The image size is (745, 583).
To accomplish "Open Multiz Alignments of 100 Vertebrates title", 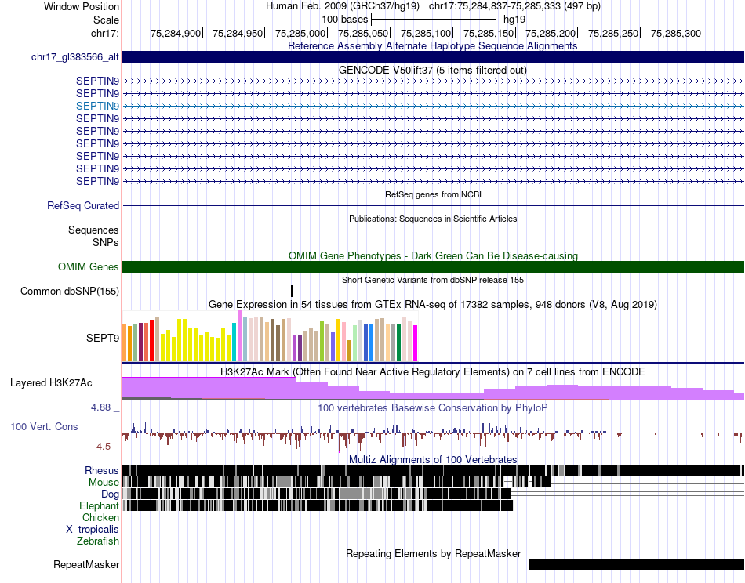I will 433,459.
